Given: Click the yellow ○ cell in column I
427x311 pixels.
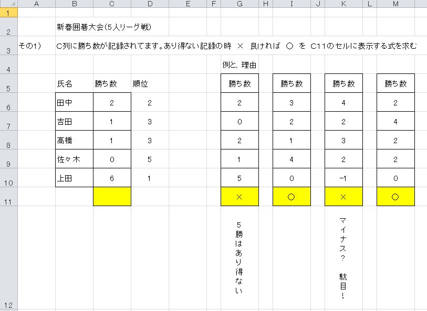Looking at the screenshot, I should [291, 197].
